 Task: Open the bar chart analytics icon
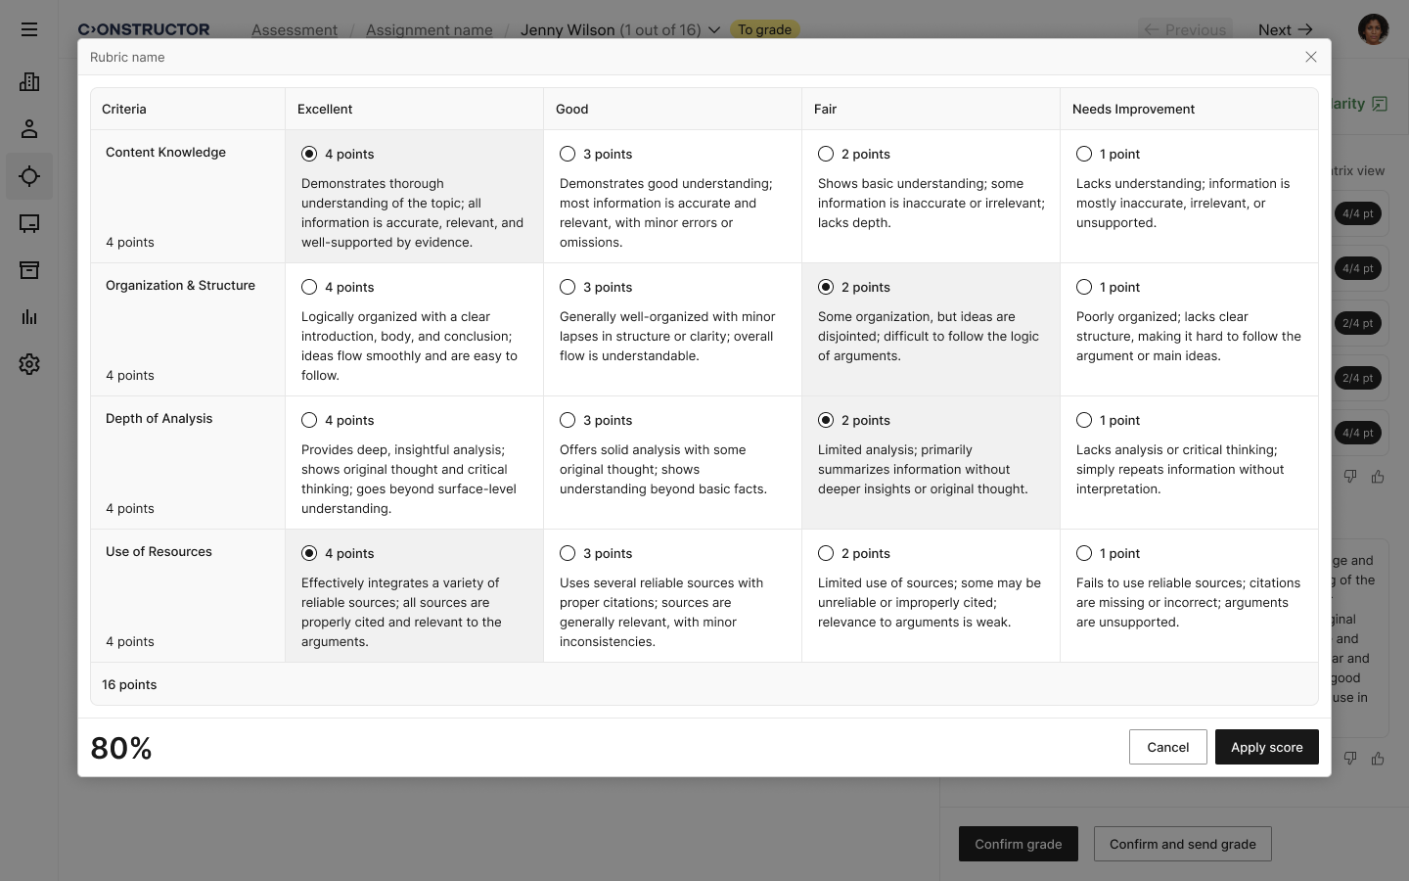29,317
